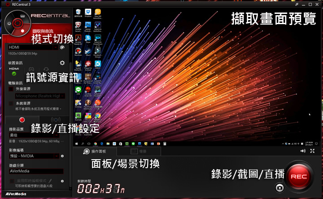Click Photoshop icon in the captured desktop preview
323x199 pixels.
(88, 25)
